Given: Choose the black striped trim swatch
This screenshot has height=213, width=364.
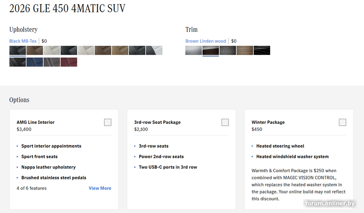Looking at the screenshot, I should pos(262,50).
